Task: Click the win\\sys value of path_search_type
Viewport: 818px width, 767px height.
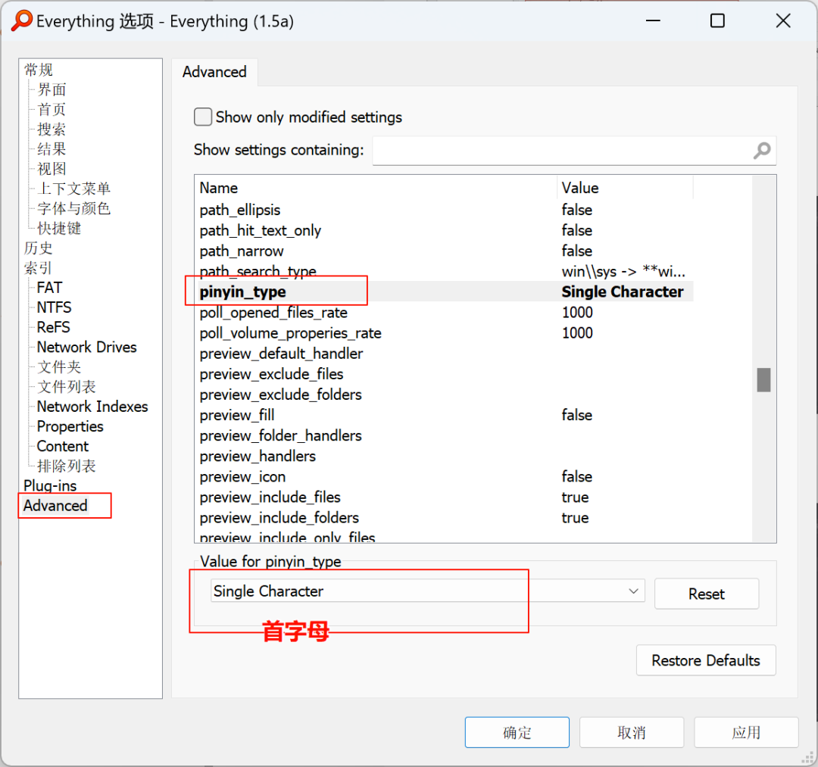Action: point(623,271)
